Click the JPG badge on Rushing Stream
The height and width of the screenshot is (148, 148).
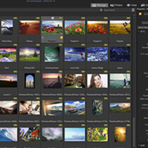tap(60, 45)
